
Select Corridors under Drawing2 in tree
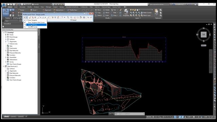(12, 55)
